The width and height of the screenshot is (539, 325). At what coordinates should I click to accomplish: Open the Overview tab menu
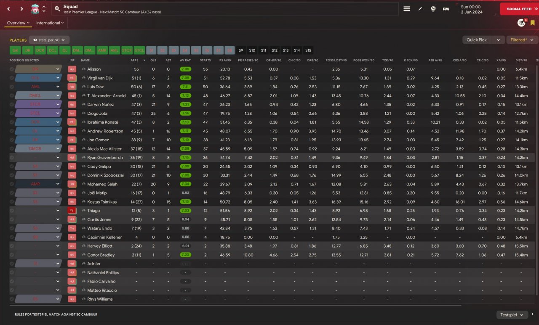tap(18, 23)
